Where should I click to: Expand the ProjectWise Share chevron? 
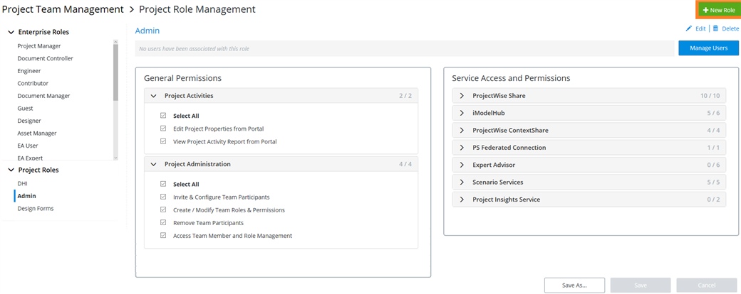coord(462,96)
